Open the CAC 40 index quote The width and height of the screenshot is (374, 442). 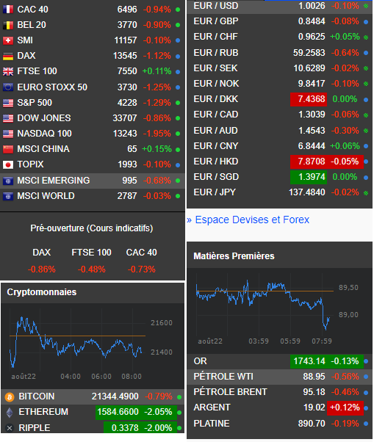pyautogui.click(x=33, y=10)
